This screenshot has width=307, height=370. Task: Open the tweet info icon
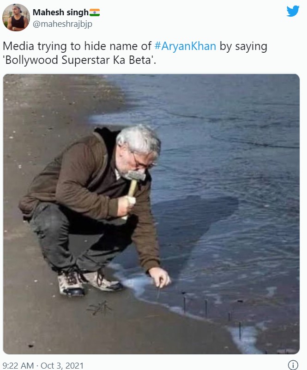pyautogui.click(x=293, y=365)
